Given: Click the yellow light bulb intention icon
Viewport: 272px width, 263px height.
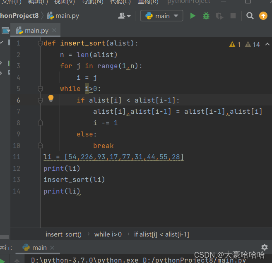Looking at the screenshot, I should (x=51, y=98).
